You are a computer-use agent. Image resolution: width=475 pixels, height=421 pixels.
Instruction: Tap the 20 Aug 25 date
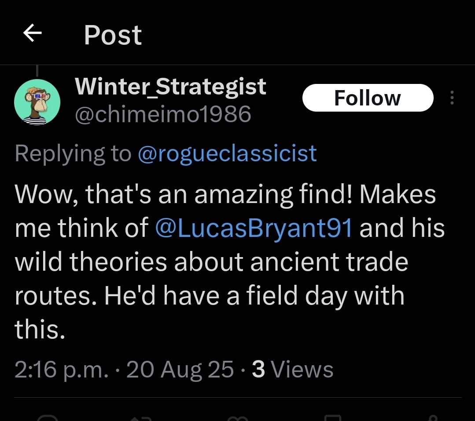pyautogui.click(x=180, y=369)
